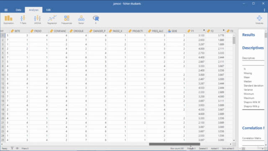Open the vertical dots options menu
The width and height of the screenshot is (268, 151).
(x=264, y=10)
